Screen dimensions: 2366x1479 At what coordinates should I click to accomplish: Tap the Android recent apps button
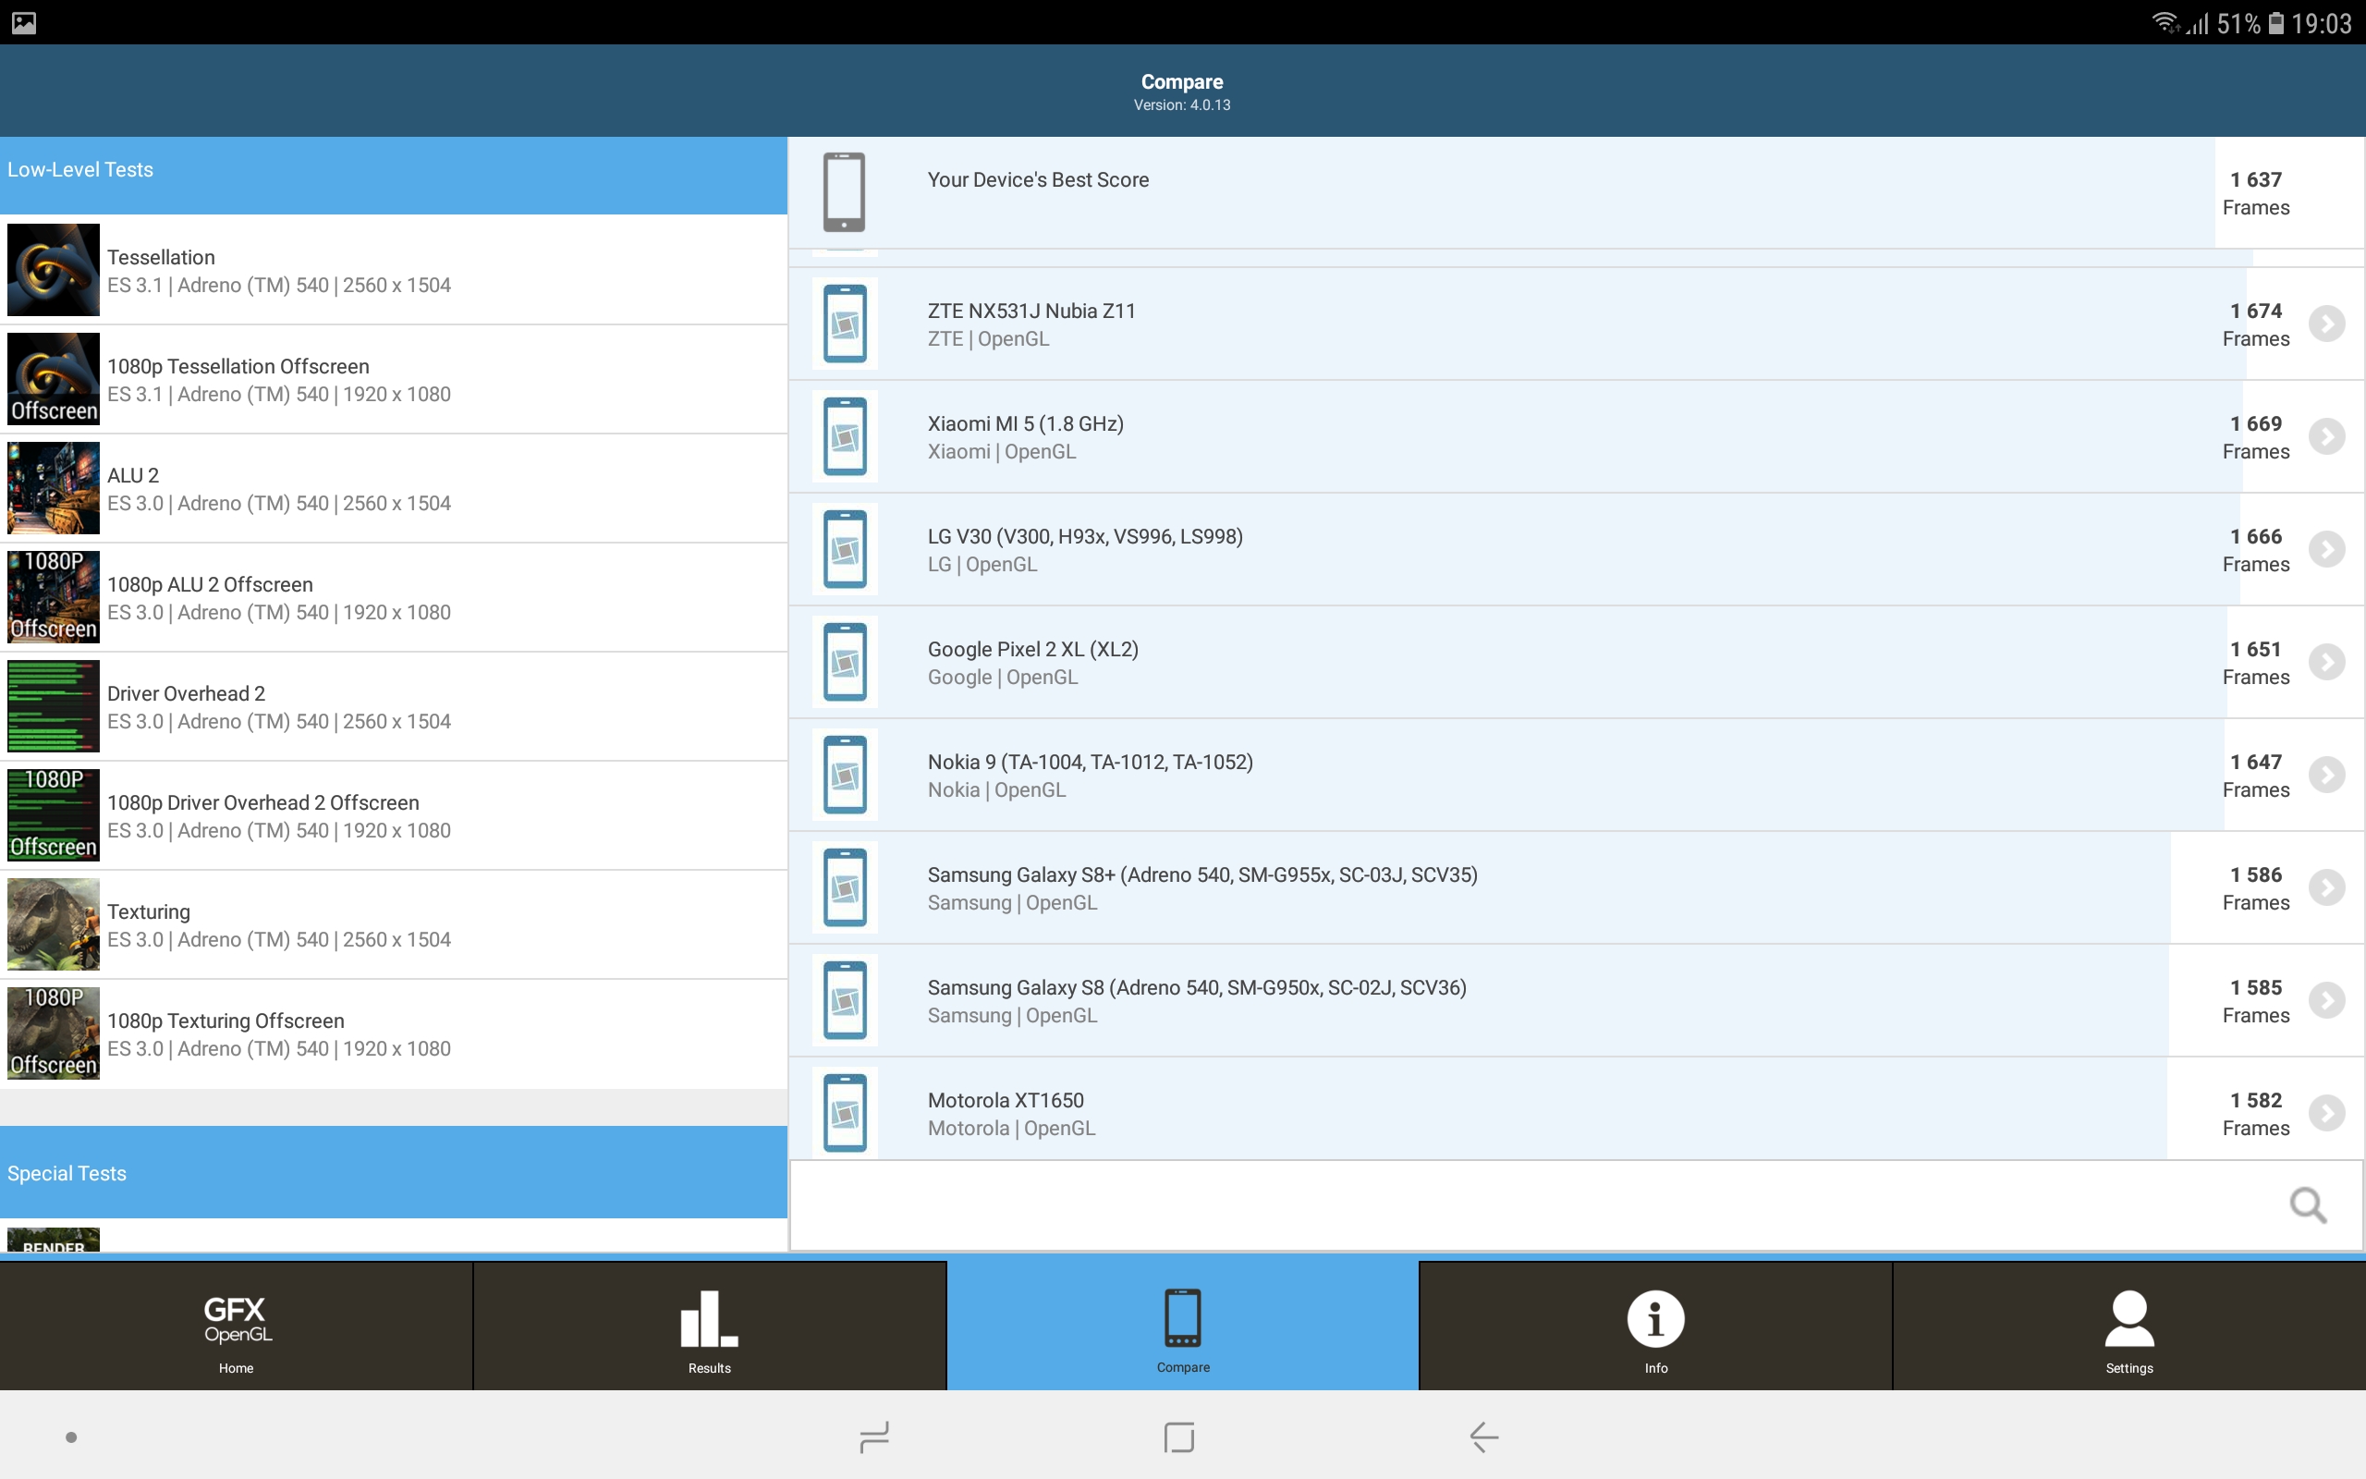point(874,1436)
